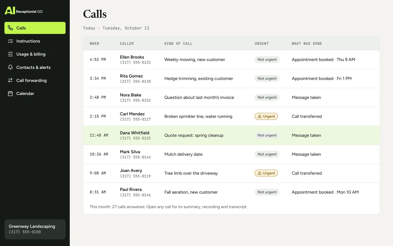This screenshot has height=246, width=393.
Task: Click "Tree limb over the driveway"
Action: [x=191, y=173]
